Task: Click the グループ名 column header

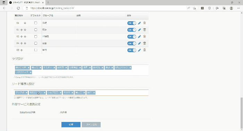Action: coord(48,16)
